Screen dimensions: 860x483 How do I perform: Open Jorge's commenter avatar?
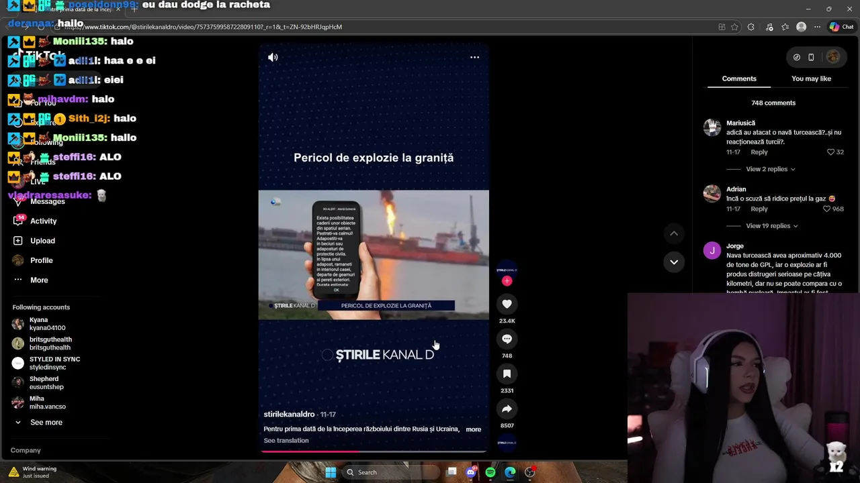(712, 251)
